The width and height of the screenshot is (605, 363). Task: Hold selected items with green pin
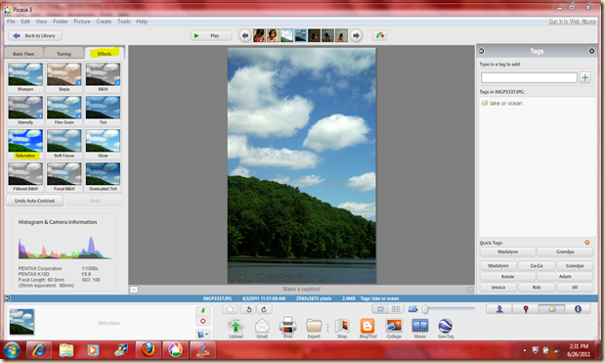click(203, 310)
